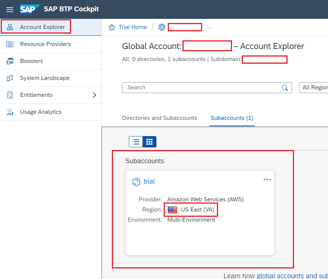Click the Boosters icon
The image size is (328, 279).
coord(10,61)
